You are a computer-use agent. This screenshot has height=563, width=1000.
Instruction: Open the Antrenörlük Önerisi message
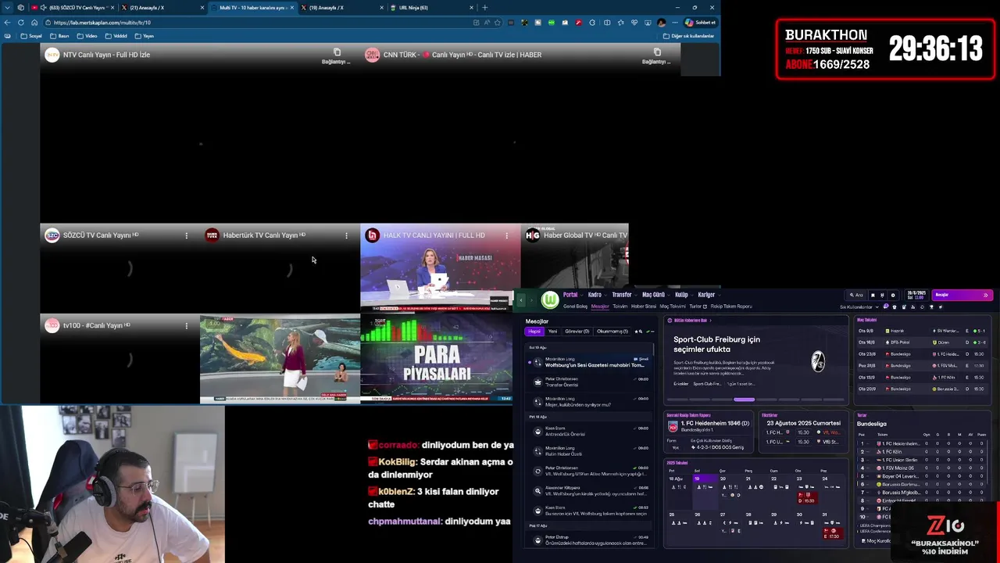(x=589, y=431)
